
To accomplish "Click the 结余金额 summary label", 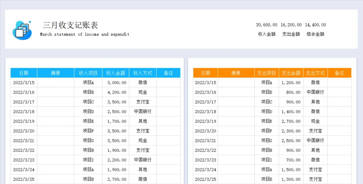I will (316, 34).
